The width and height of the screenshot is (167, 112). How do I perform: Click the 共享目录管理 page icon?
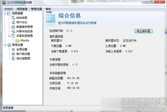(x=13, y=36)
